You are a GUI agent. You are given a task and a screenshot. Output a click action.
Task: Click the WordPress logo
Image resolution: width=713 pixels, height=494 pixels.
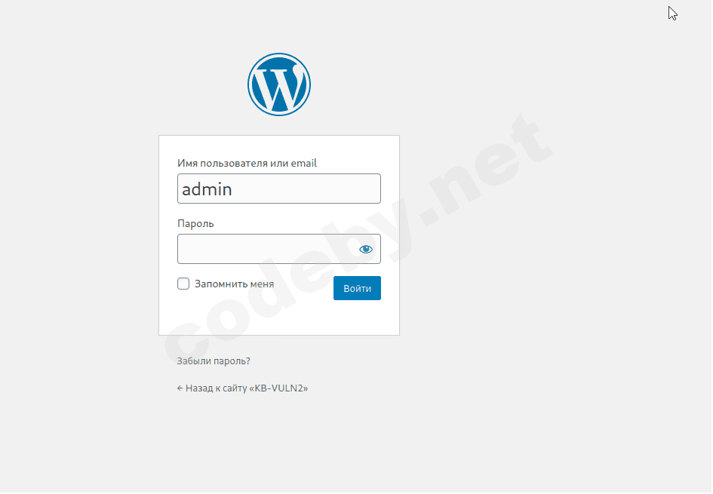click(x=278, y=84)
